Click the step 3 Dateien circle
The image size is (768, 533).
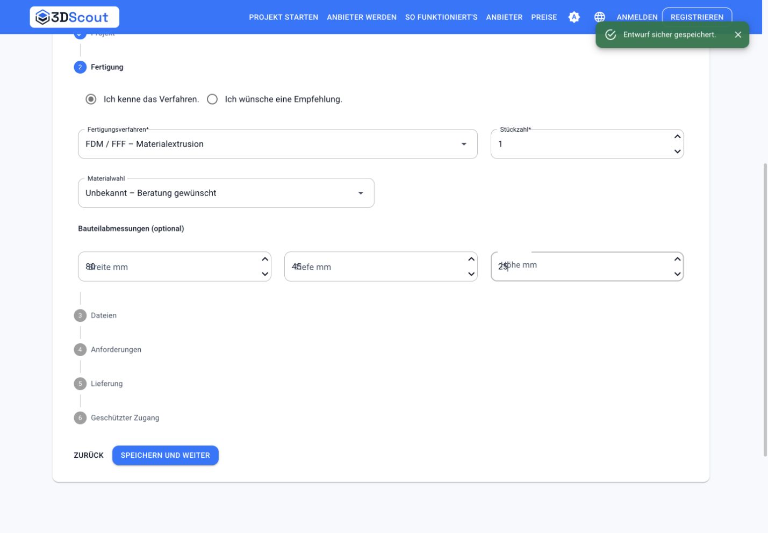(80, 315)
